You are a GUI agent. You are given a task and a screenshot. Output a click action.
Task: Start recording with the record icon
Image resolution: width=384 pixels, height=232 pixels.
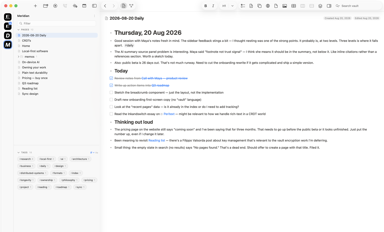(x=55, y=6)
